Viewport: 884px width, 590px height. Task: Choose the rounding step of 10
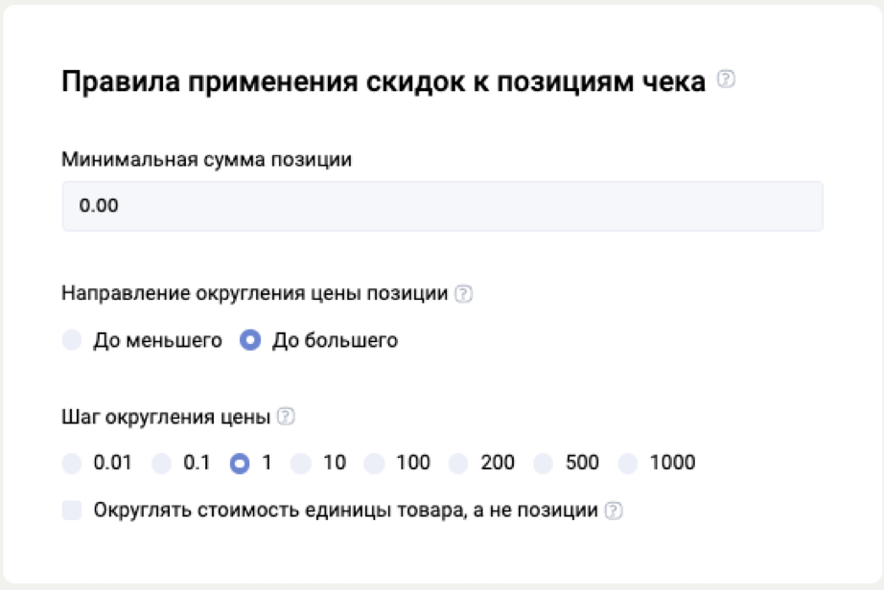point(302,464)
